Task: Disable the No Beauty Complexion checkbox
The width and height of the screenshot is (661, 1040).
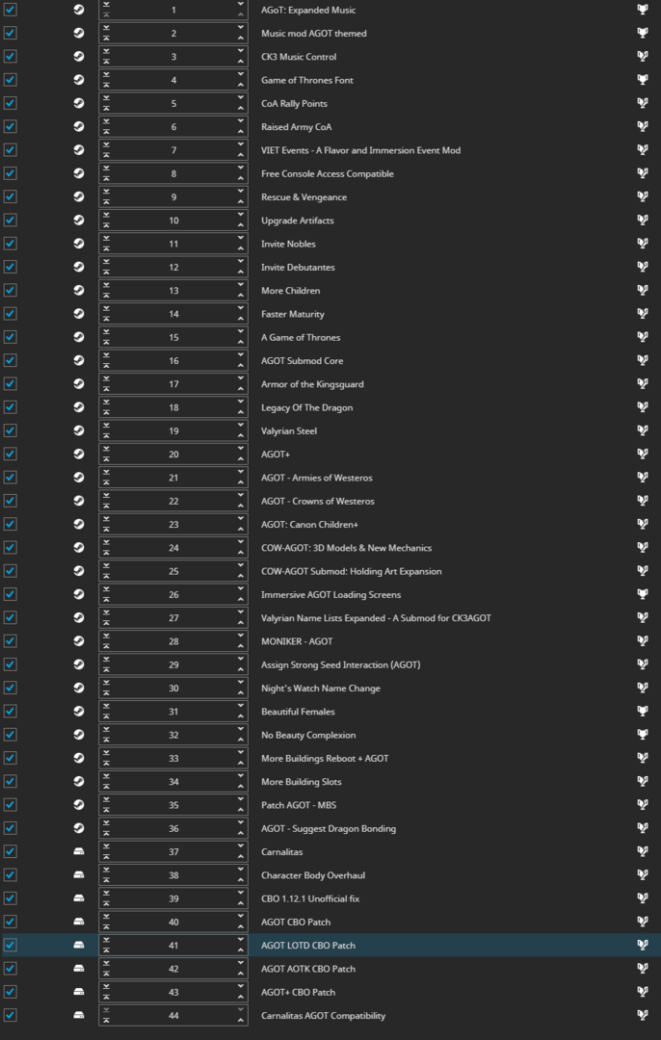Action: click(x=10, y=734)
